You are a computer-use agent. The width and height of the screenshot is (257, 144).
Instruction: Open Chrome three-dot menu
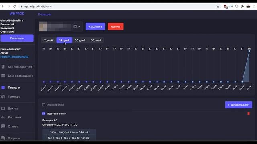[x=254, y=6]
